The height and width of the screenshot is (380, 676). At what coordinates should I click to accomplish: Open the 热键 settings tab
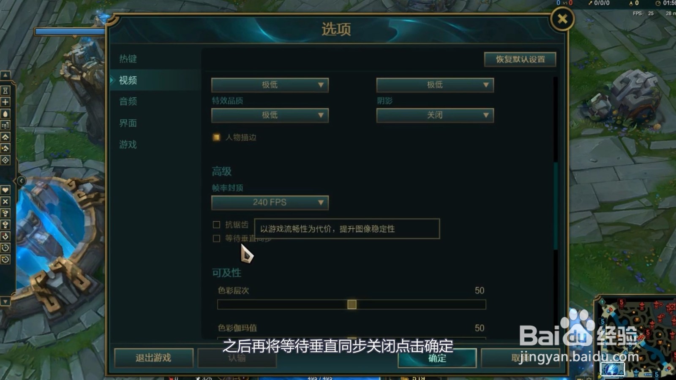point(128,59)
